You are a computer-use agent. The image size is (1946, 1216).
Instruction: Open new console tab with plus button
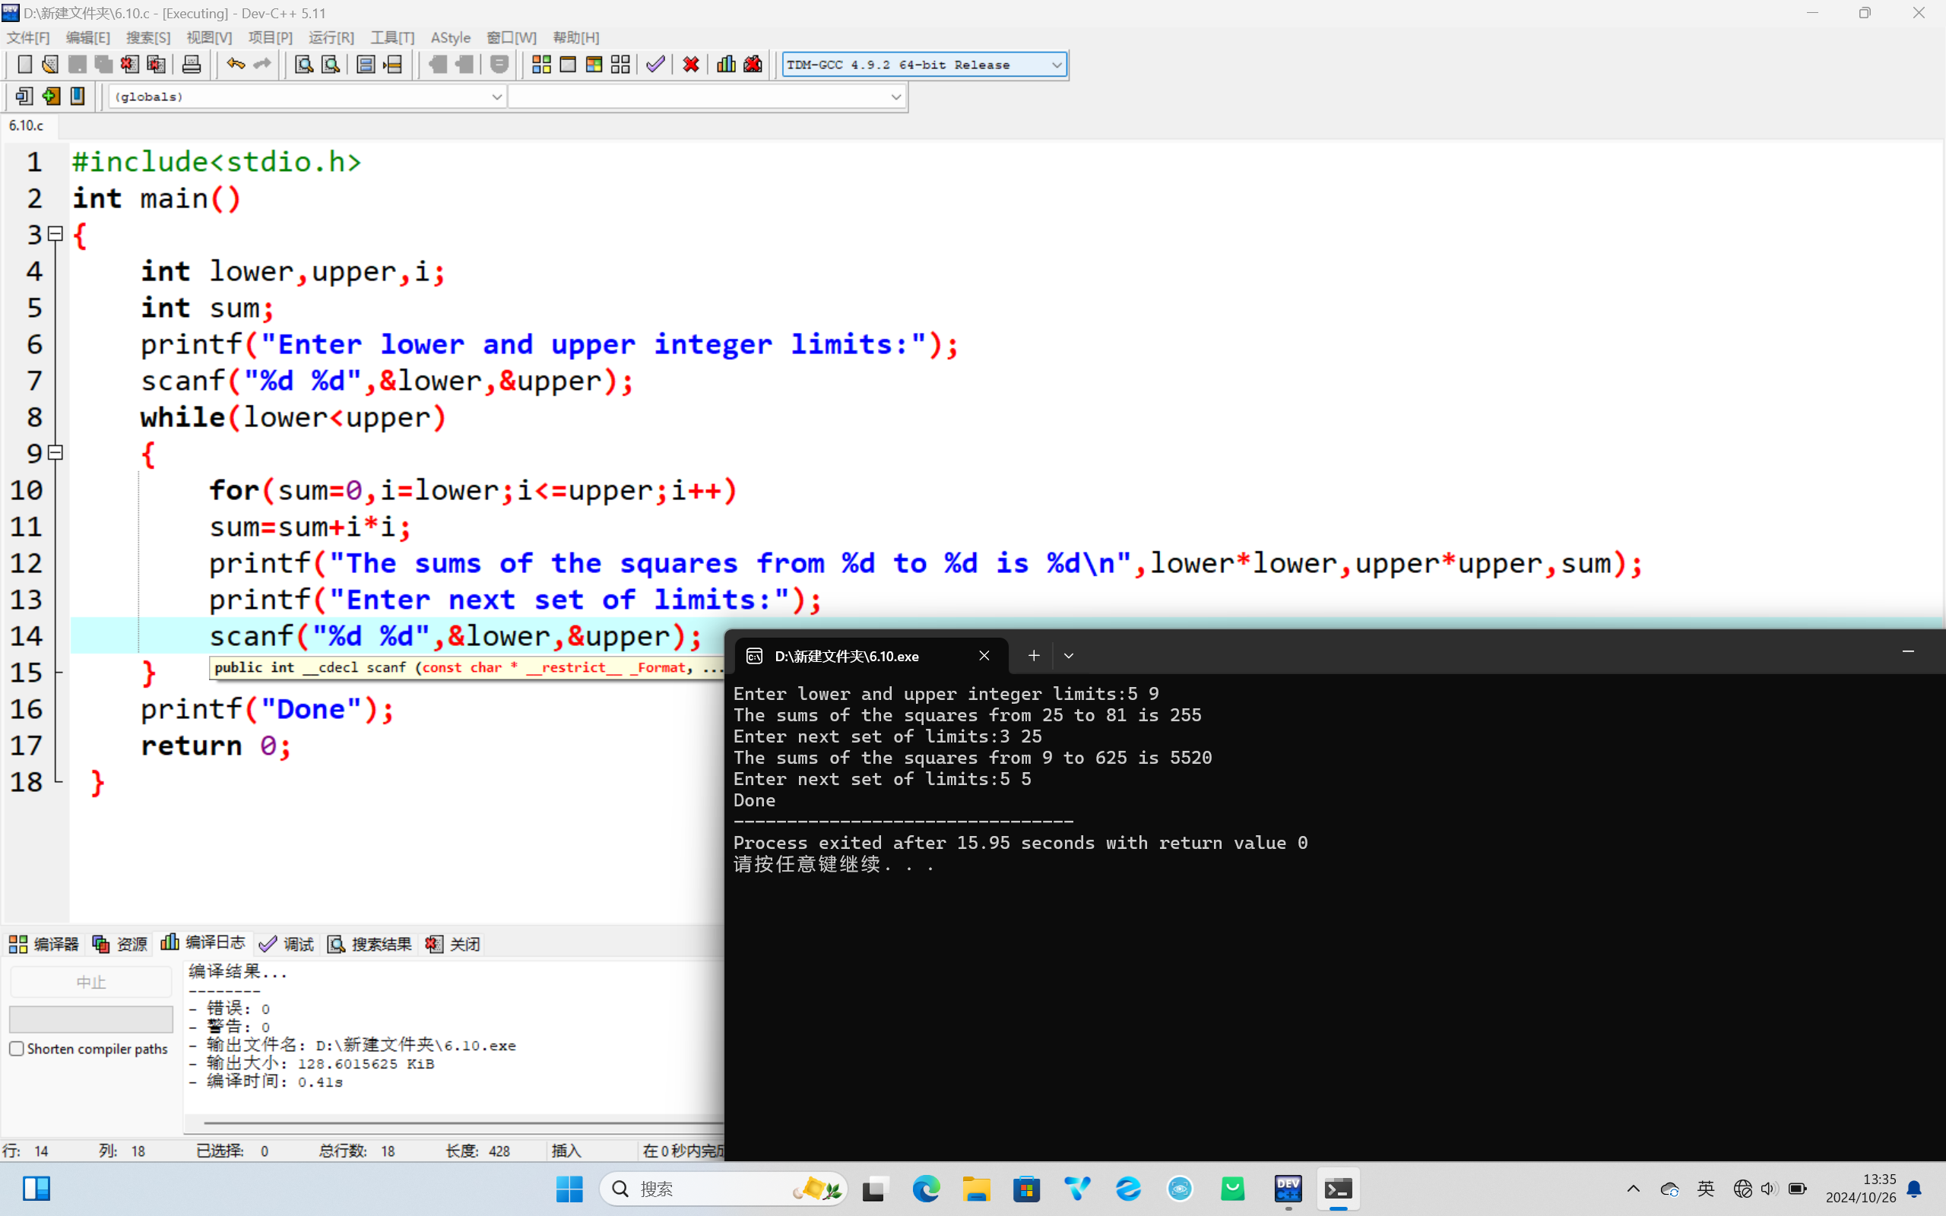click(1033, 656)
